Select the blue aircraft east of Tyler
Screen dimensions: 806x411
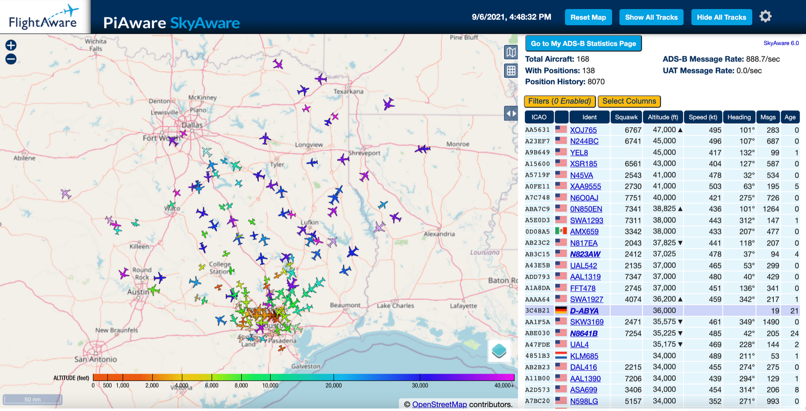coord(312,163)
